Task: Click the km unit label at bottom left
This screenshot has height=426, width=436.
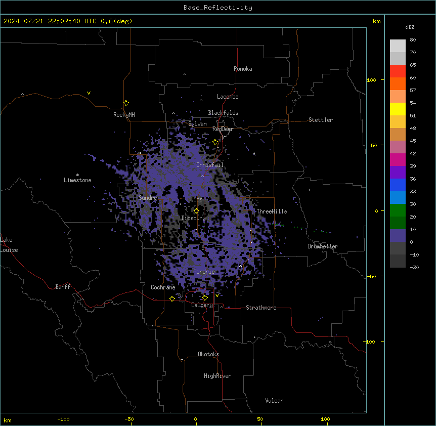Action: tap(8, 420)
